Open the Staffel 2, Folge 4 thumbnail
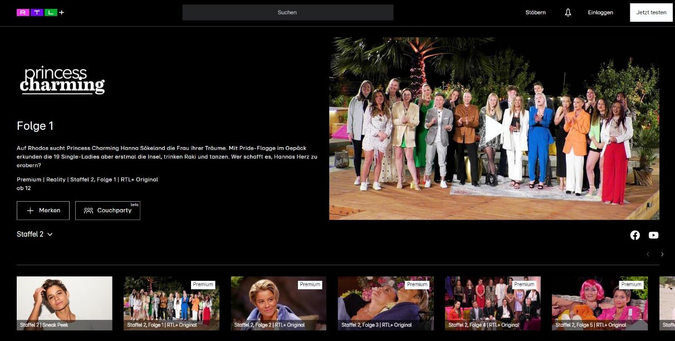This screenshot has width=675, height=341. point(492,303)
